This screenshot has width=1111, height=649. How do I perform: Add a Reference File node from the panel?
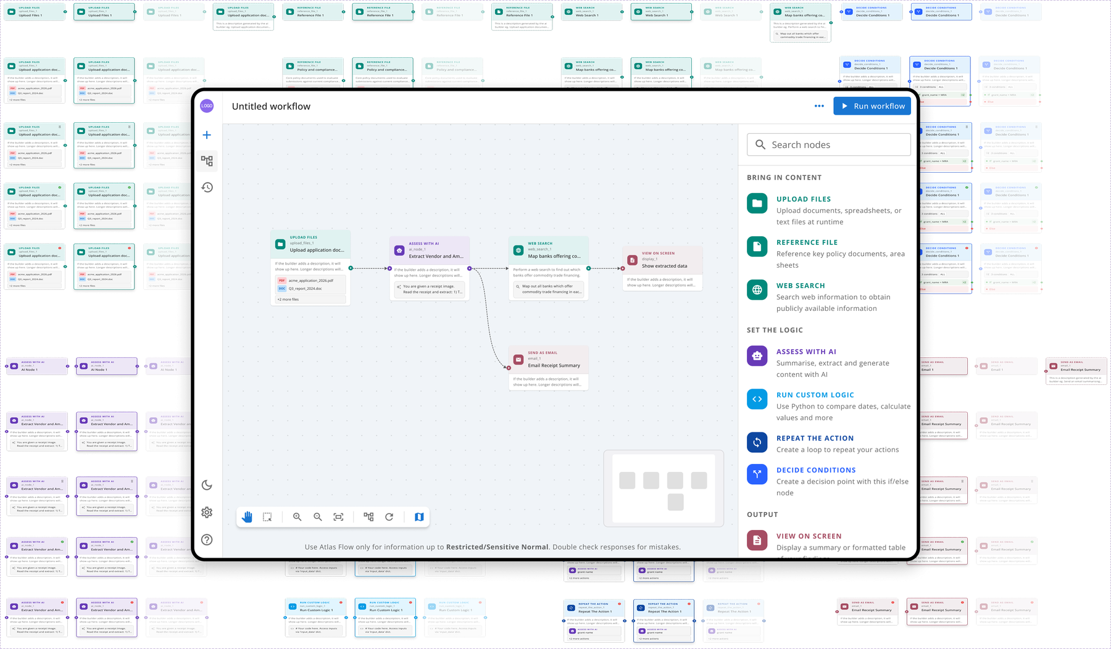[x=829, y=254]
